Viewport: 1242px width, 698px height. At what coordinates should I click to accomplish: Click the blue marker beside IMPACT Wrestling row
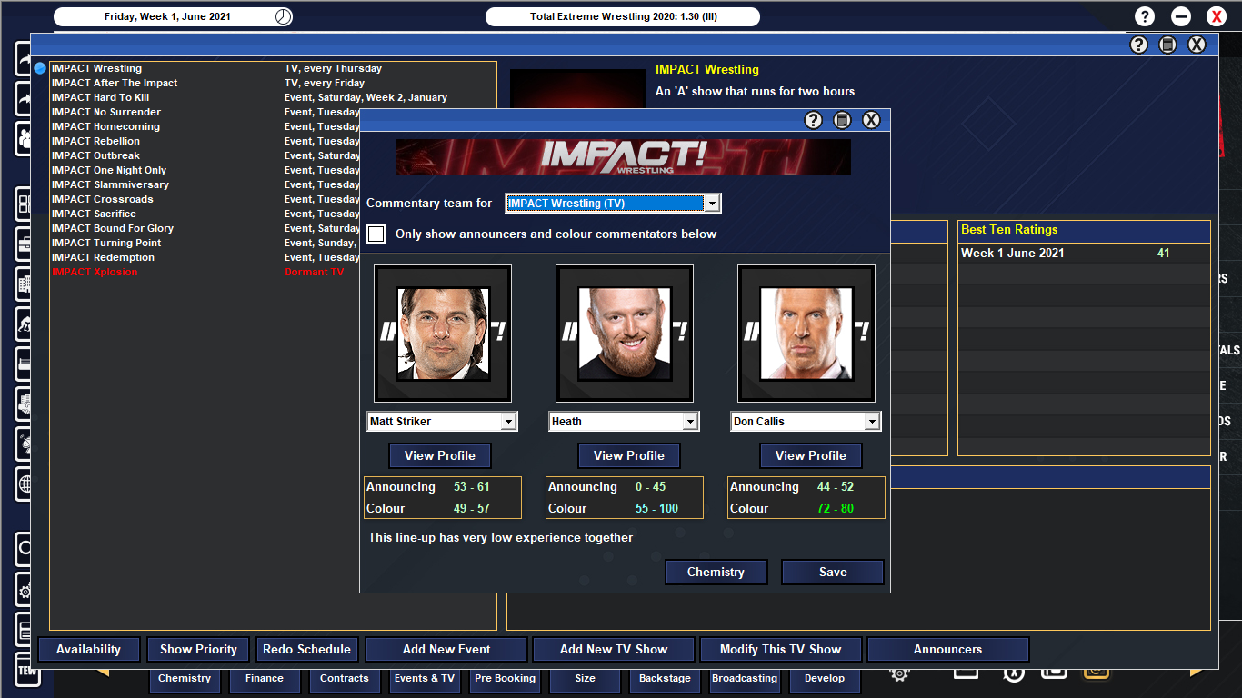pyautogui.click(x=40, y=68)
